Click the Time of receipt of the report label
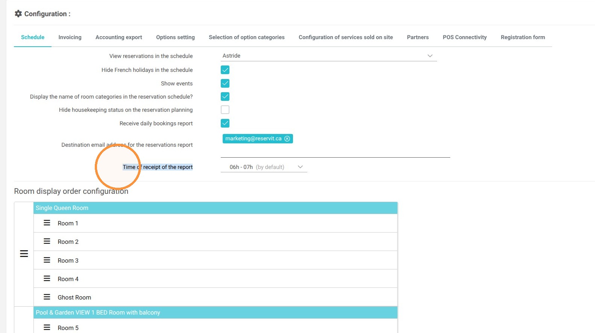 (x=158, y=167)
